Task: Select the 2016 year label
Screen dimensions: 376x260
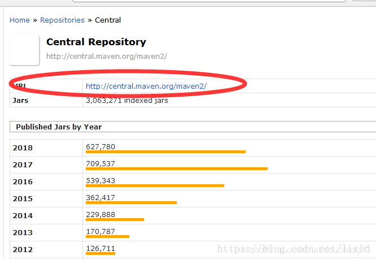Action: (x=23, y=182)
